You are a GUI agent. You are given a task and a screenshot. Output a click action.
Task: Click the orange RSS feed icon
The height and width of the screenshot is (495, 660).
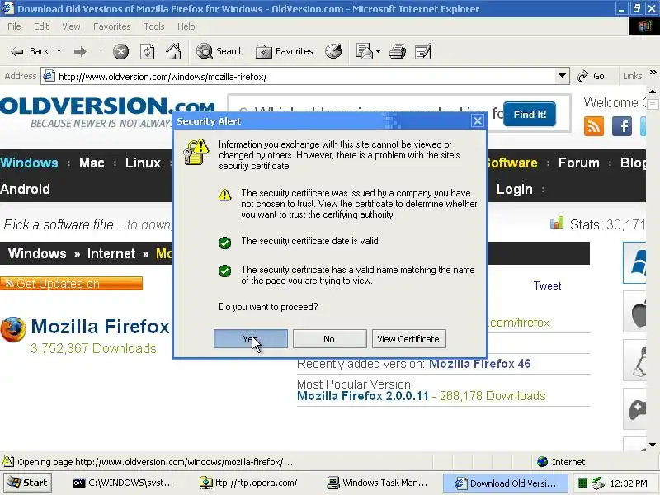point(594,126)
